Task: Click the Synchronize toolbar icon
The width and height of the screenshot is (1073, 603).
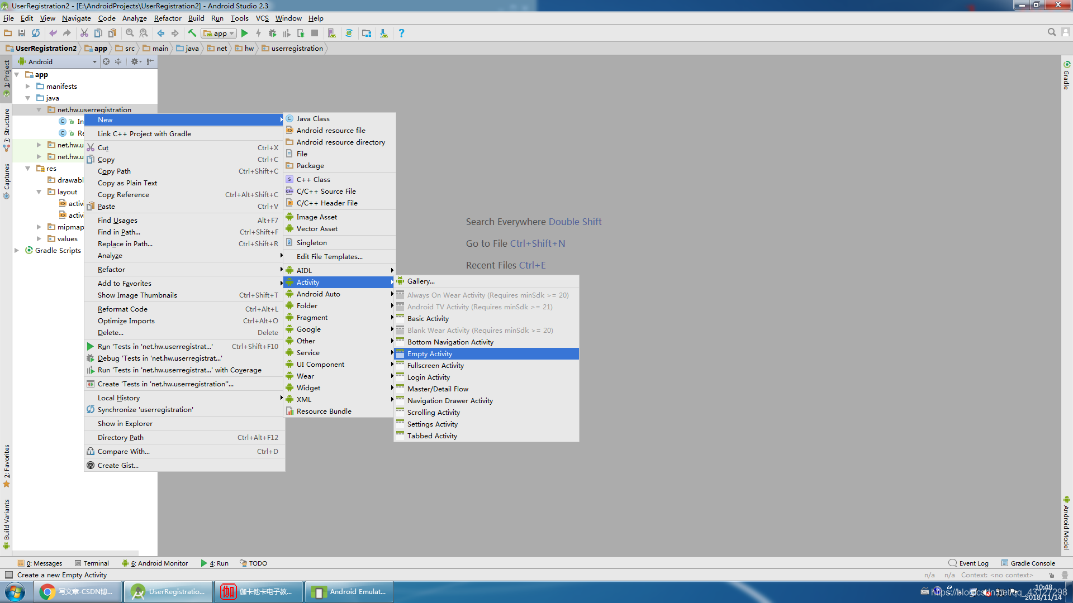Action: coord(36,33)
